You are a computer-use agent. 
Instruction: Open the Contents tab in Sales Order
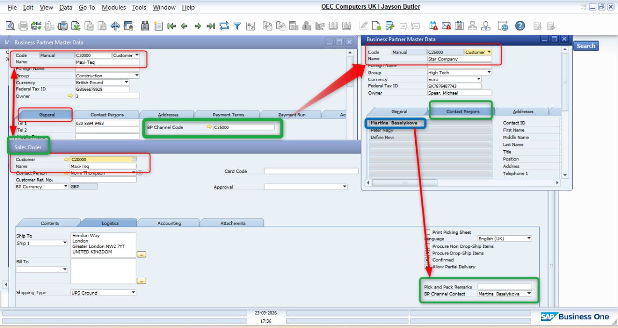[50, 223]
